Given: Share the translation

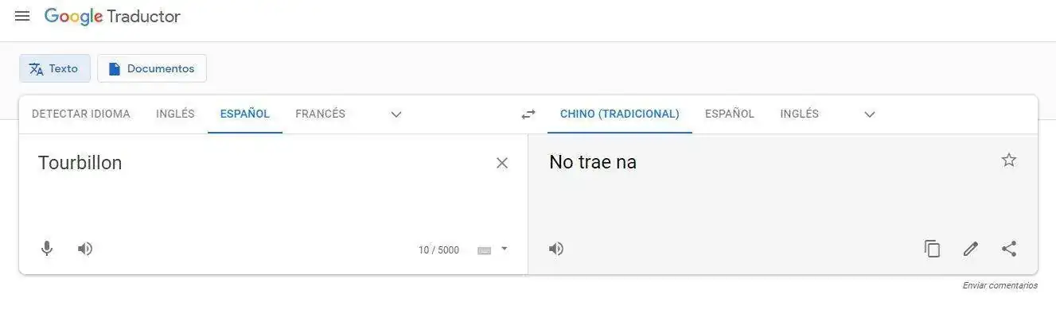Looking at the screenshot, I should 1008,249.
